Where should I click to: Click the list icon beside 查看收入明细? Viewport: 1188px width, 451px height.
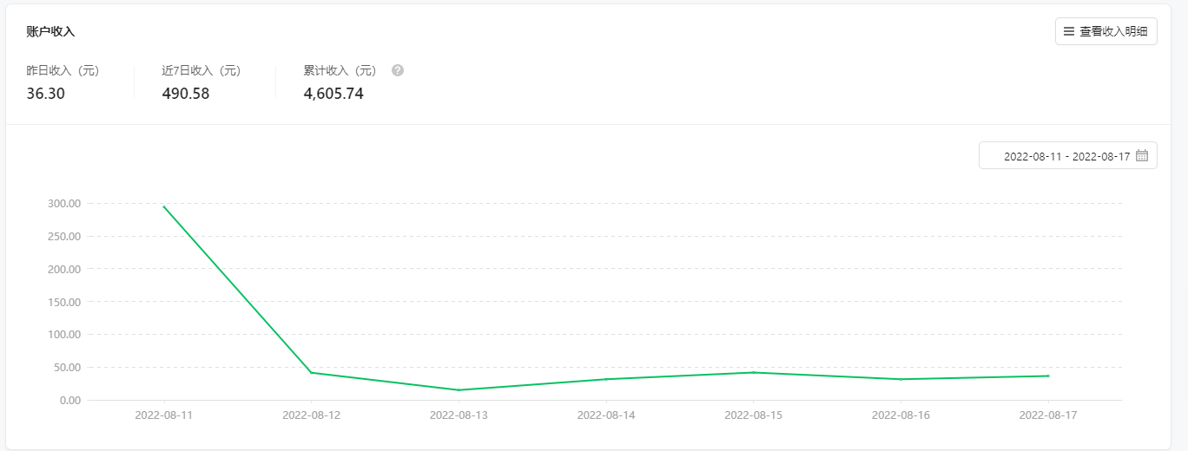pyautogui.click(x=1069, y=32)
